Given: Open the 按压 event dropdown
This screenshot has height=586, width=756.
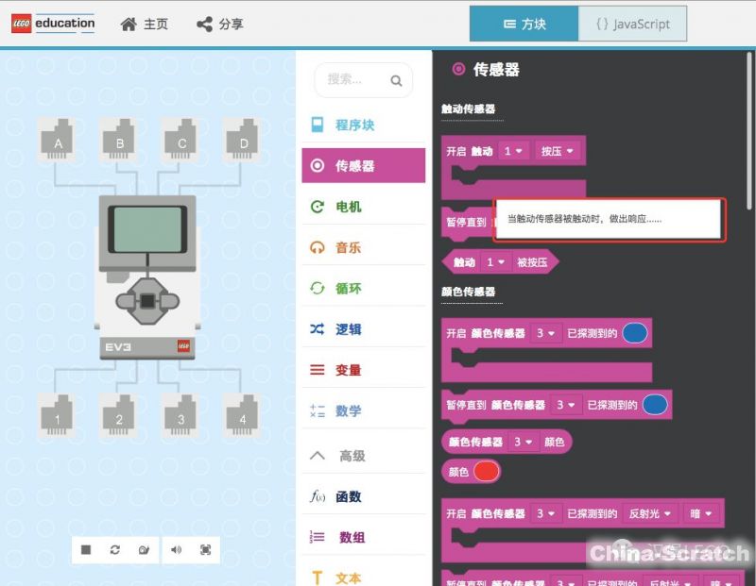Looking at the screenshot, I should click(x=558, y=151).
